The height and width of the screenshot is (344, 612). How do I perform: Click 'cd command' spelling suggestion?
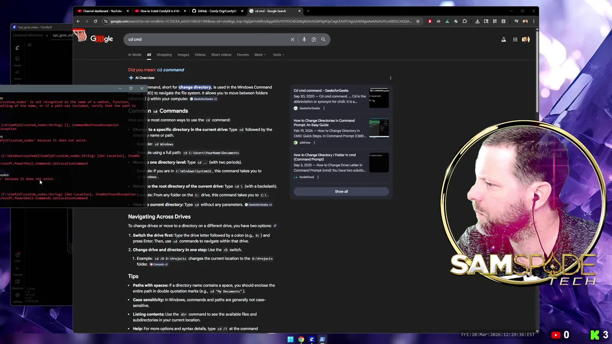click(170, 70)
